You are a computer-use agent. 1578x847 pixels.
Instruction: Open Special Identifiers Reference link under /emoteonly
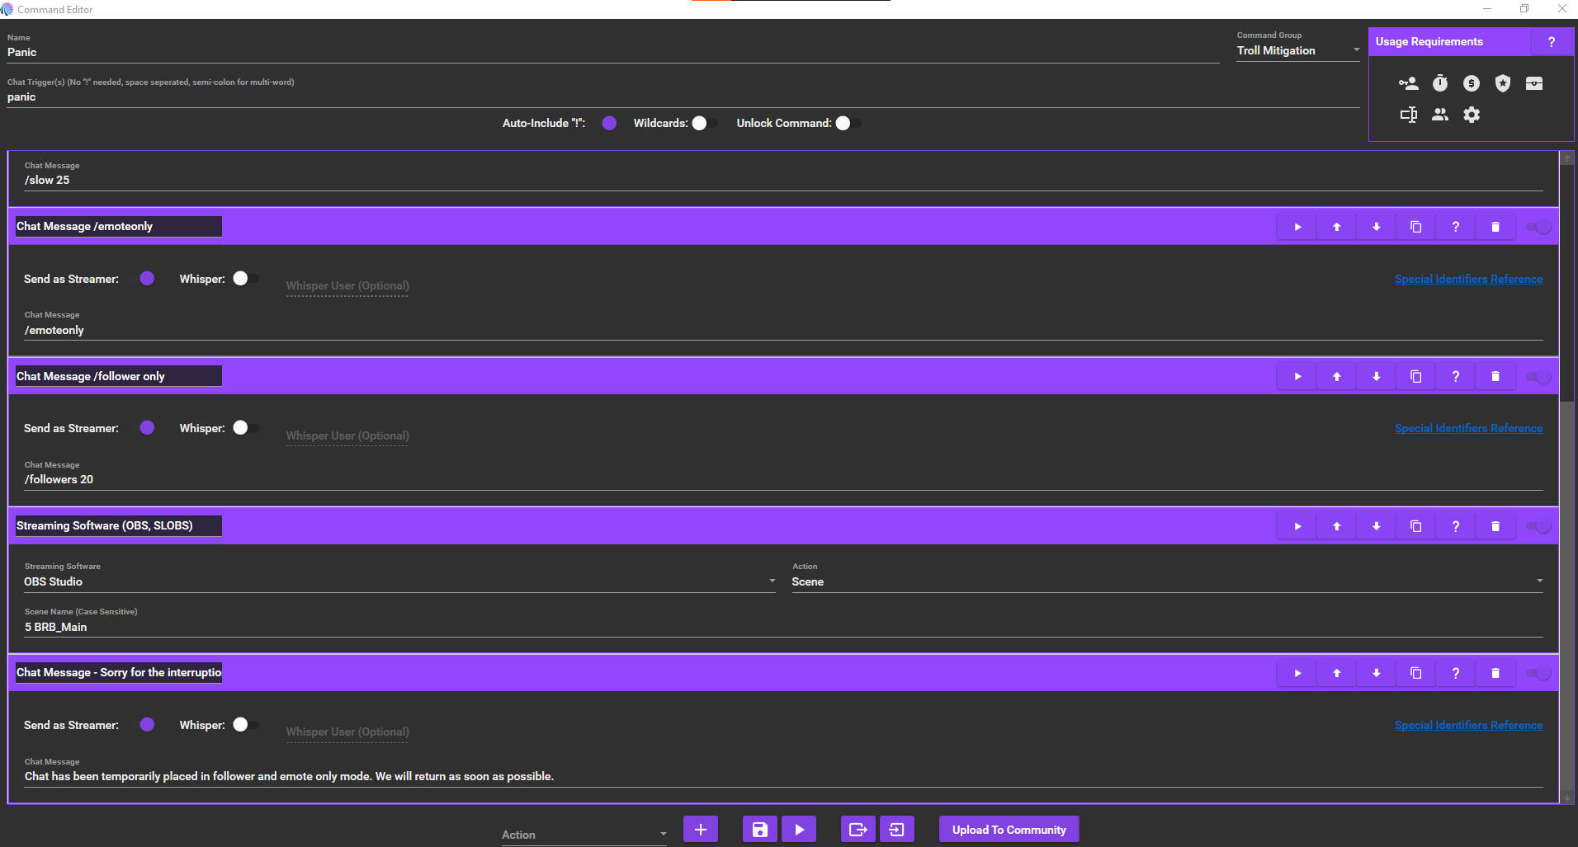click(x=1468, y=280)
